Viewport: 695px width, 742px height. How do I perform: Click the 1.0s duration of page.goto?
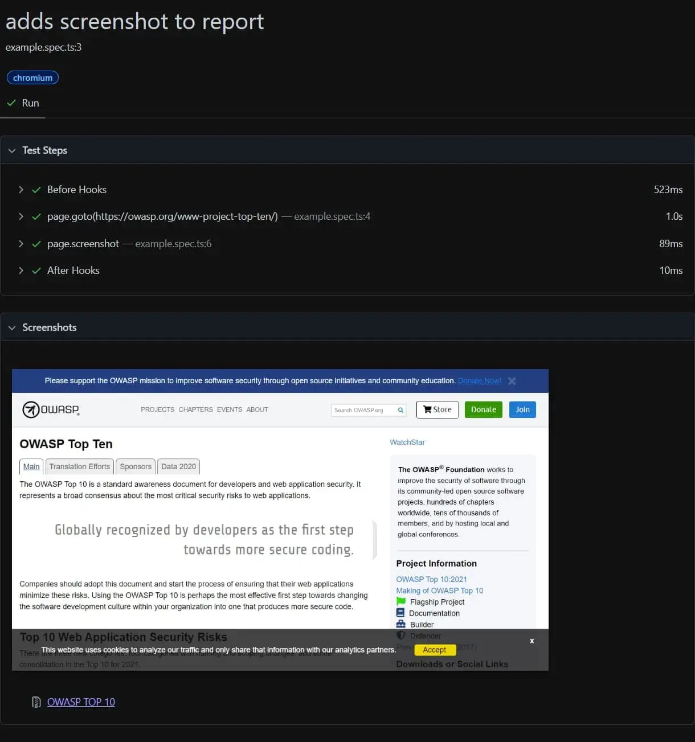click(674, 216)
